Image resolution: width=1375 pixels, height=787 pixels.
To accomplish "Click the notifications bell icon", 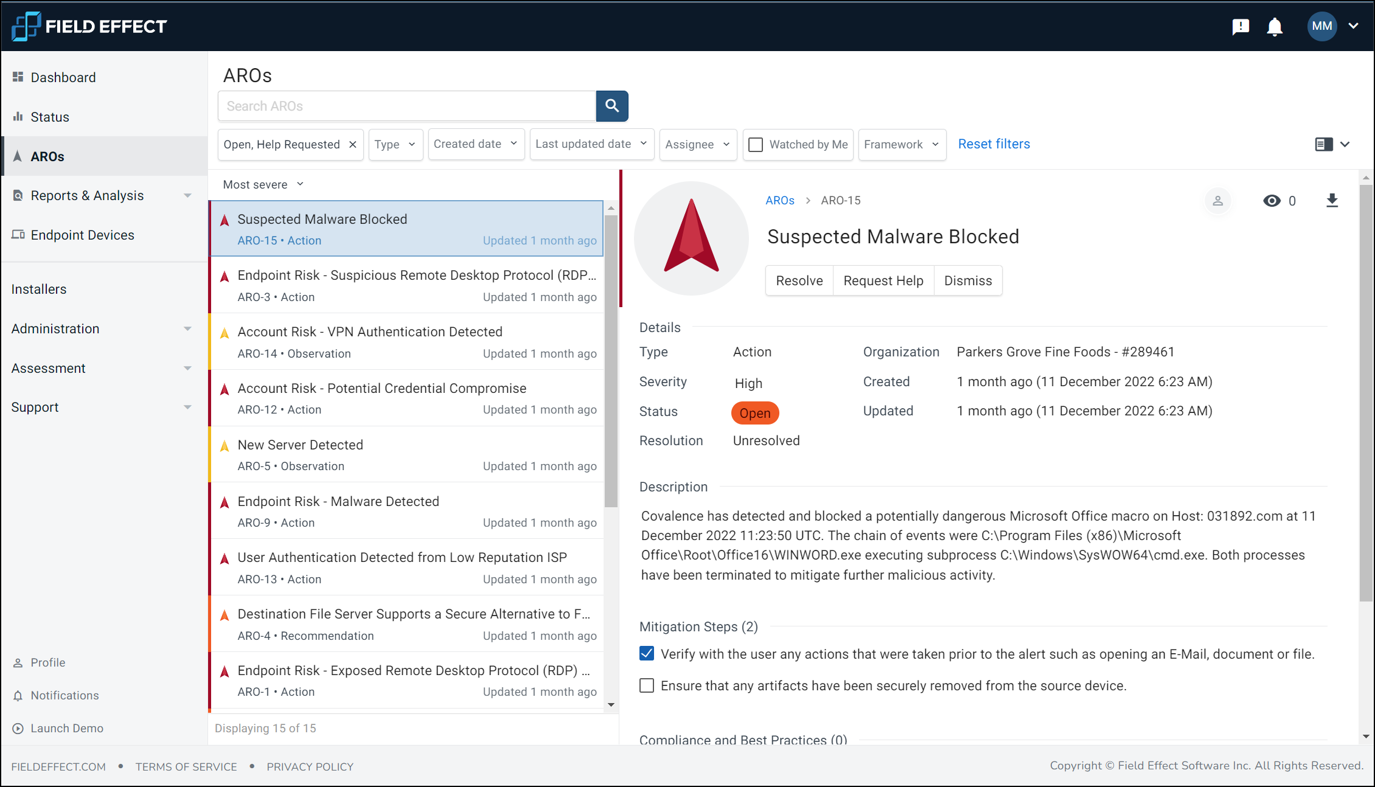I will [1275, 26].
